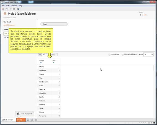Screen dimensions: 157x125
Task: Enable the Show aliases checkbox
Action: [109, 54]
